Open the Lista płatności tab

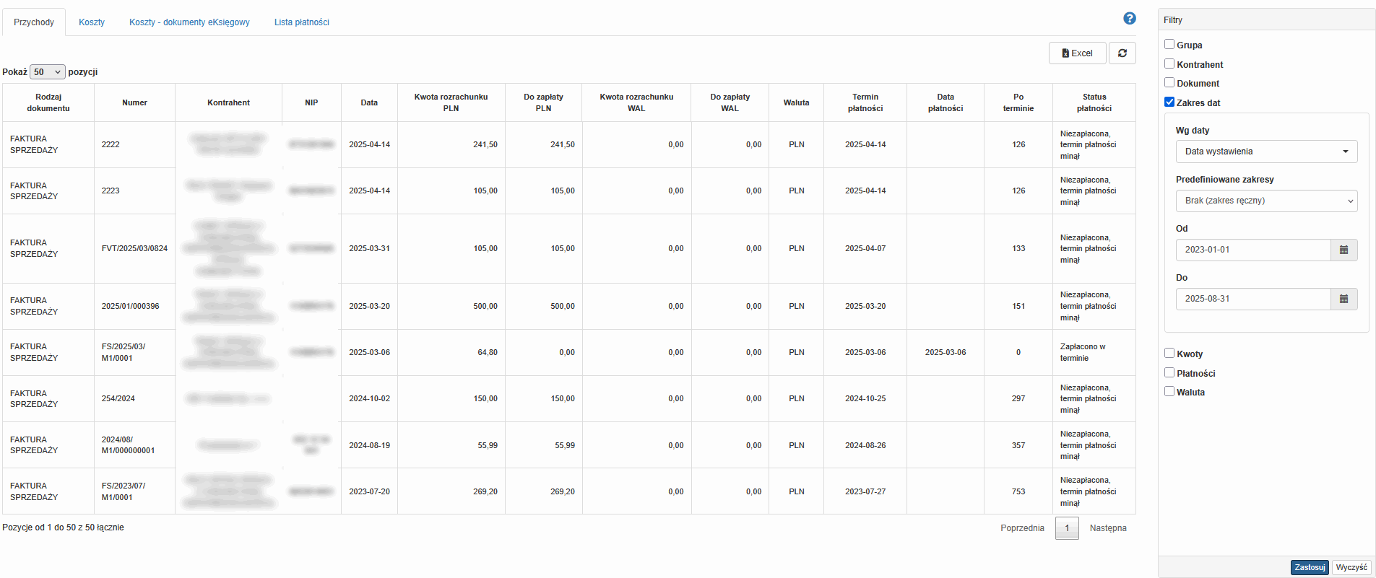pos(301,22)
